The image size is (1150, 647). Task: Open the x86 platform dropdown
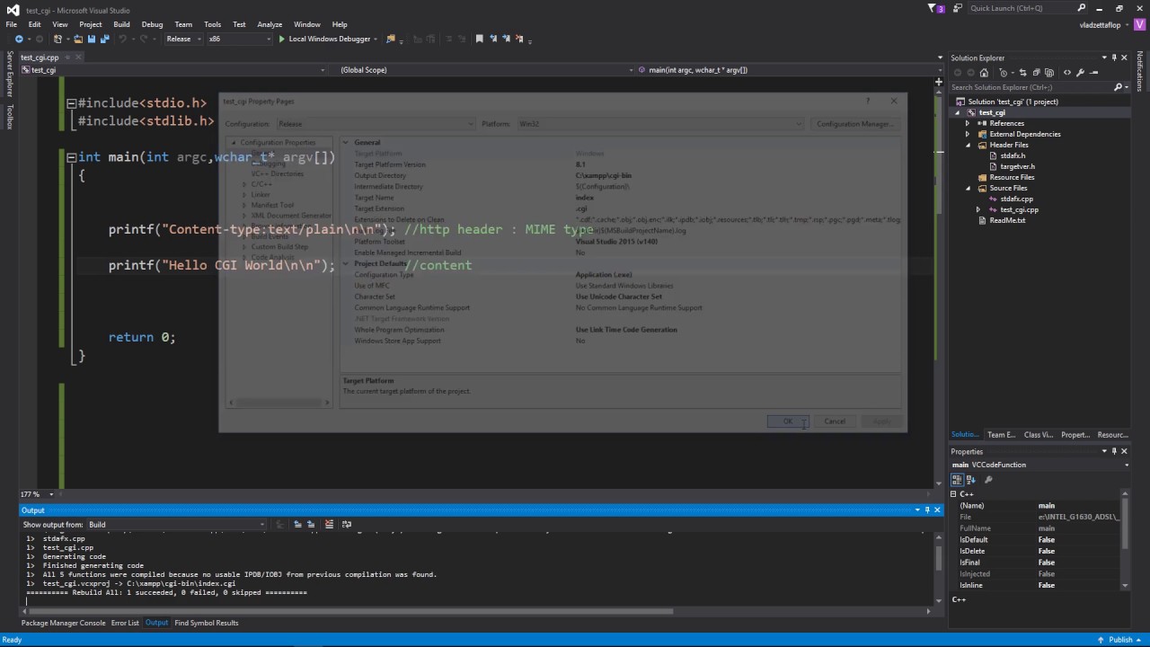click(239, 39)
